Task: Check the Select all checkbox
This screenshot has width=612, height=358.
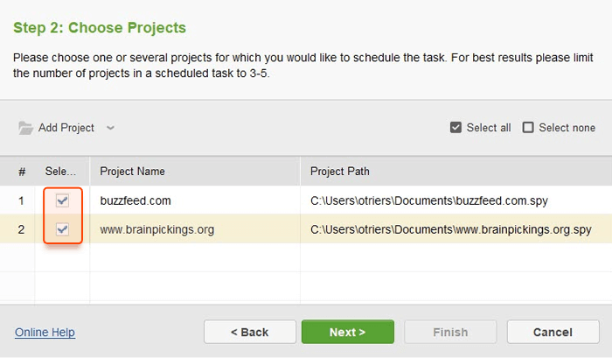Action: 456,128
